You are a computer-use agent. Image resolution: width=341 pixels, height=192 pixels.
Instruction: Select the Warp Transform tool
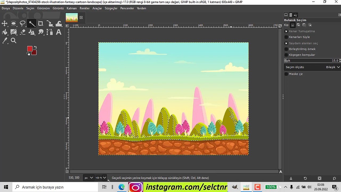click(59, 24)
